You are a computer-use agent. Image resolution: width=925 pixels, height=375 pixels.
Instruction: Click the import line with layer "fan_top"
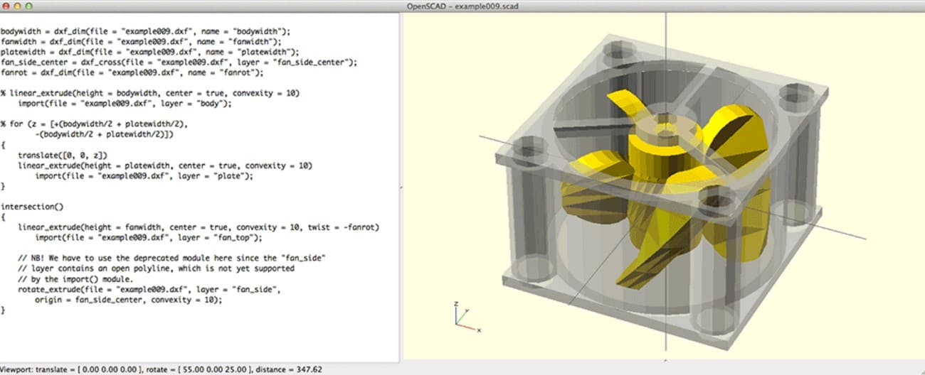click(149, 237)
